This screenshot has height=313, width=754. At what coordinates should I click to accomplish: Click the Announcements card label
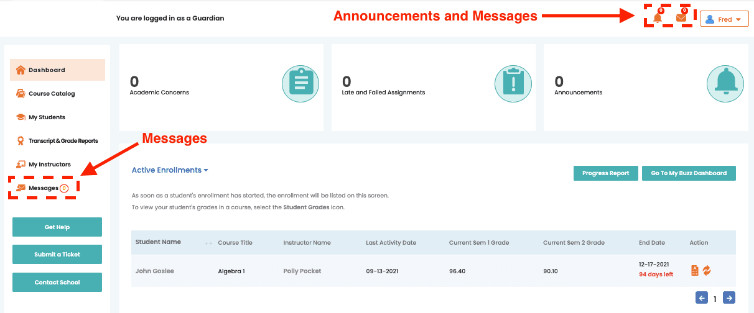click(579, 93)
